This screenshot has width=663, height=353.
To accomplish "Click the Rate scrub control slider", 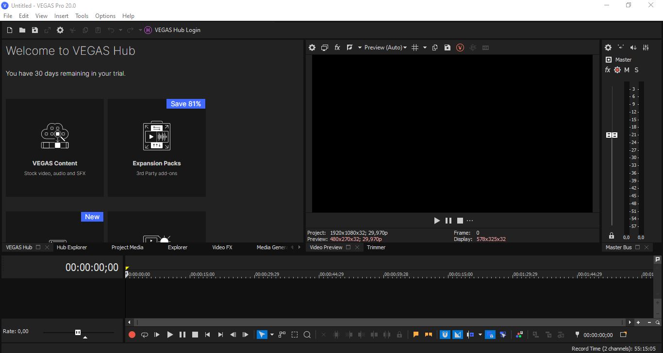I will click(78, 333).
